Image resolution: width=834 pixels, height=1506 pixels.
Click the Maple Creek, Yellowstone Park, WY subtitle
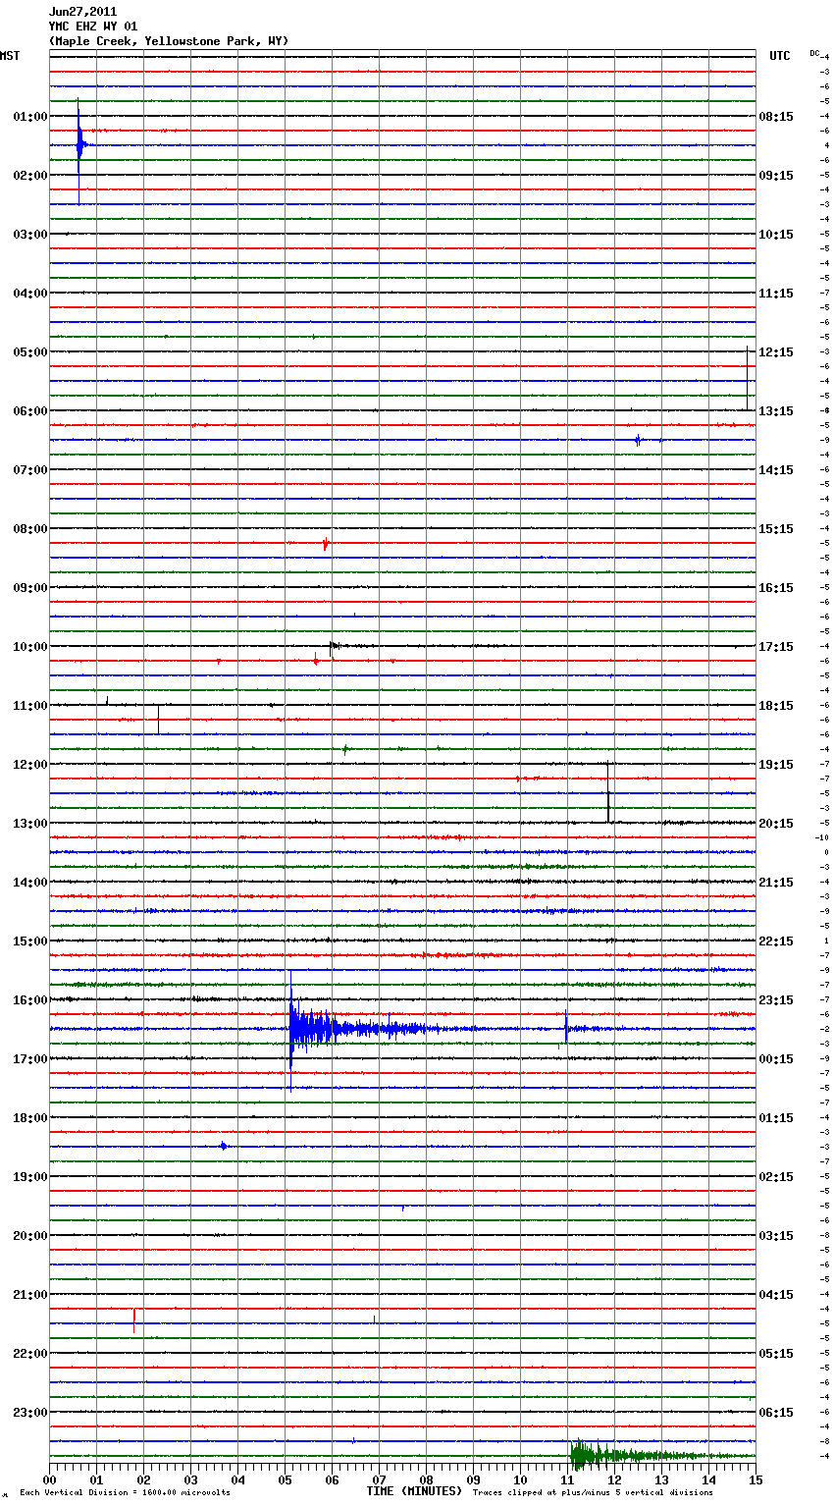tap(169, 41)
